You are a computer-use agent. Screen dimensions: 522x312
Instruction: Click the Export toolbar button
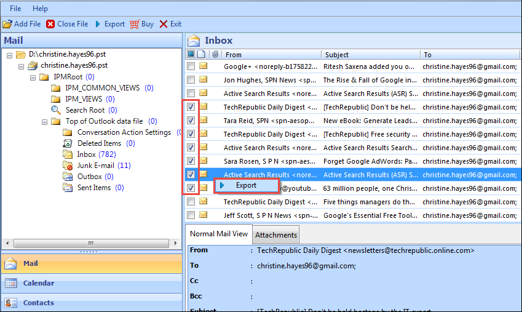pyautogui.click(x=109, y=24)
